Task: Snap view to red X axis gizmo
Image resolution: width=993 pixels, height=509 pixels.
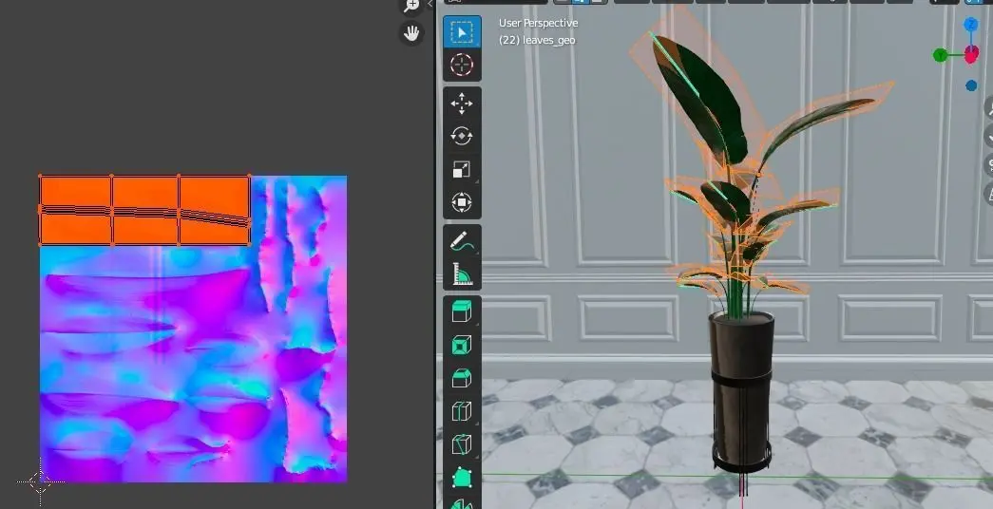Action: [971, 55]
